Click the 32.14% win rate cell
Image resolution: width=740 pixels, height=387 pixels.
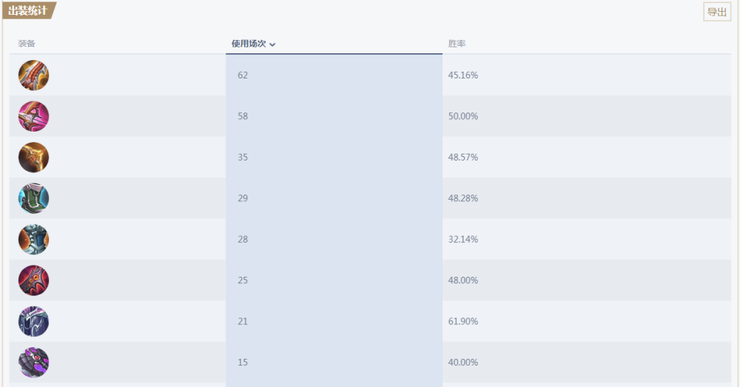point(587,239)
